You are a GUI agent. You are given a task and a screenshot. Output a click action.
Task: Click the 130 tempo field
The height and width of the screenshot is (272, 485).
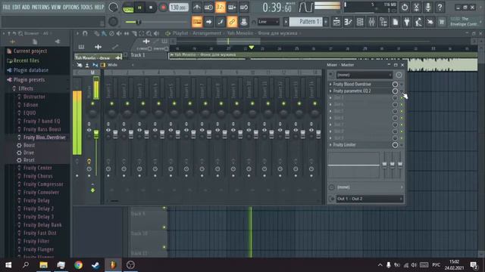pos(179,7)
